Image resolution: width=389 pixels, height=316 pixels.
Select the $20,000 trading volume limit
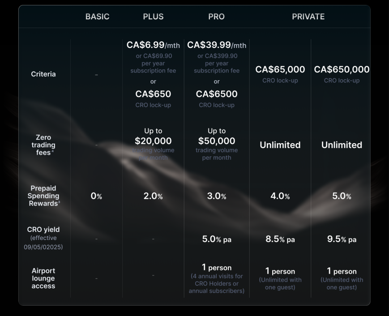153,141
